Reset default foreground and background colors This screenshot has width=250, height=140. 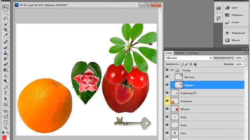(x=3, y=132)
